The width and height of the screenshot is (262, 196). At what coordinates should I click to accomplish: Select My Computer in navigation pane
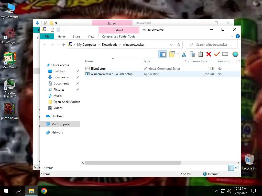point(60,124)
